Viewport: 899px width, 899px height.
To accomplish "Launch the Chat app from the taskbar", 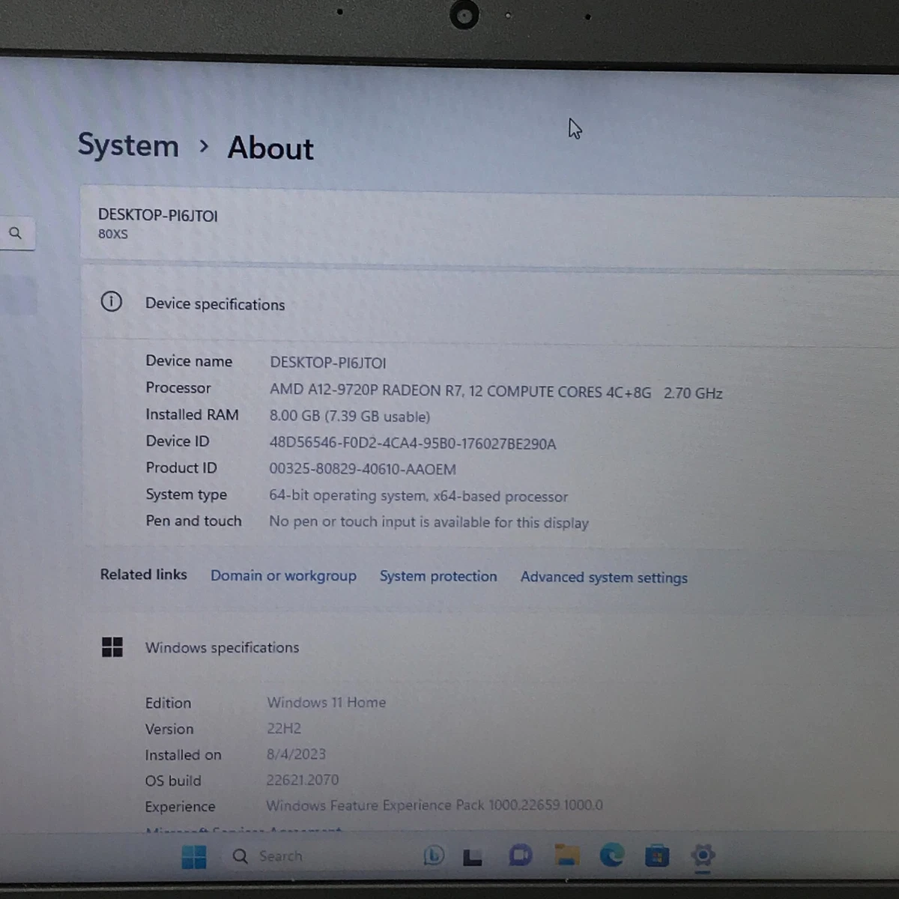I will [520, 855].
